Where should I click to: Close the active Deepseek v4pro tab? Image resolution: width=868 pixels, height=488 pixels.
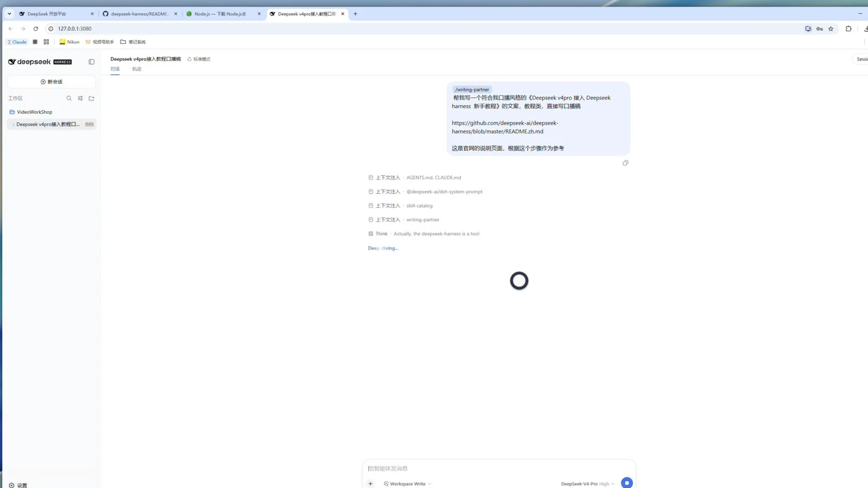343,14
